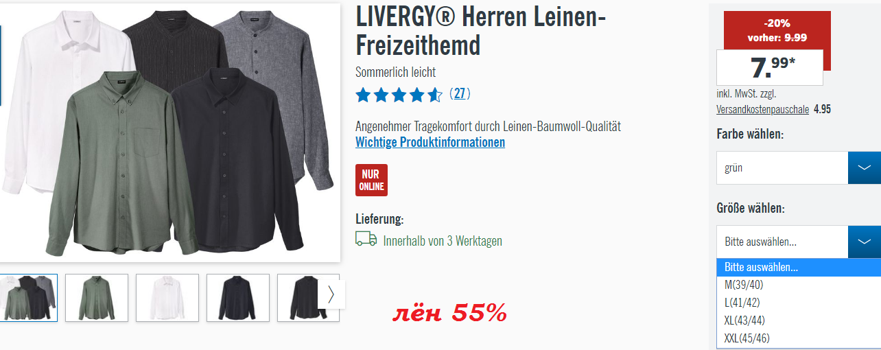Click the red NUR ONLINE badge

pyautogui.click(x=371, y=180)
